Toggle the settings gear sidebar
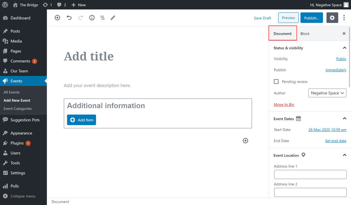This screenshot has height=205, width=351. [332, 18]
